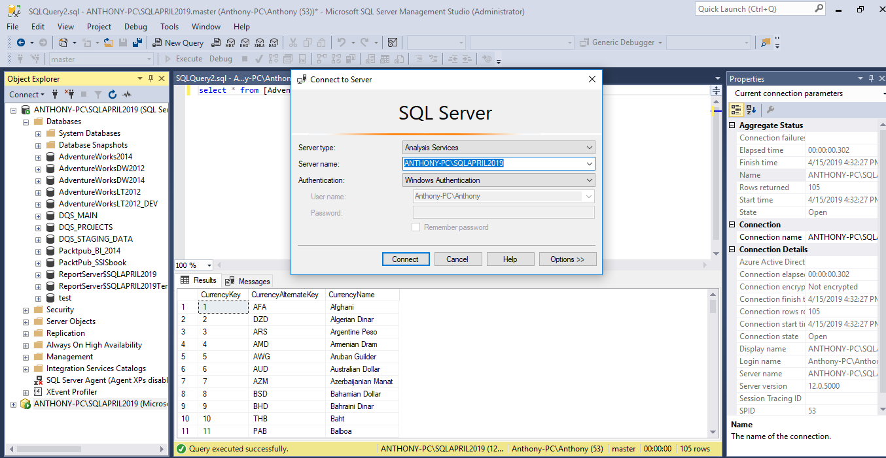The height and width of the screenshot is (458, 886).
Task: Click the Activity Monitor icon in Object Explorer
Action: pyautogui.click(x=127, y=95)
